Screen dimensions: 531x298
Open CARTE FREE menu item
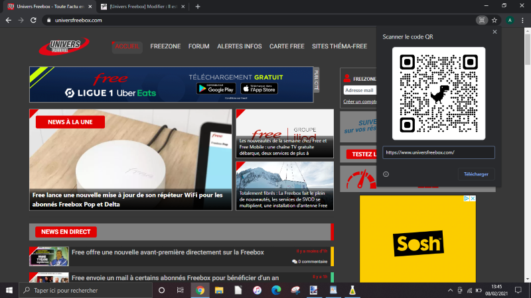287,46
